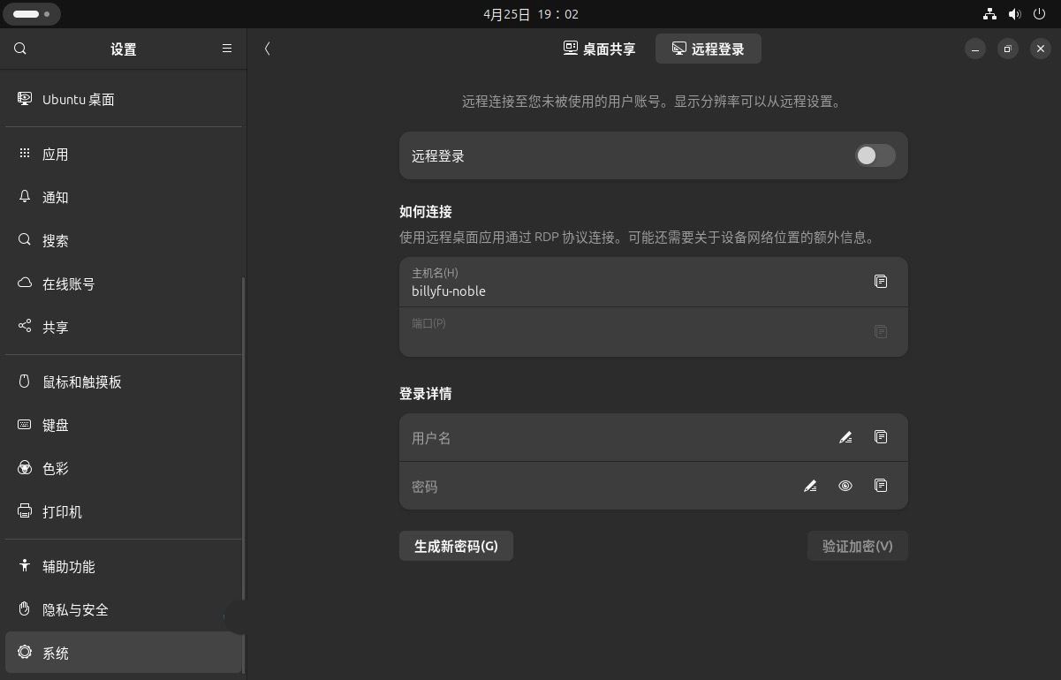Copy the port number

[880, 331]
